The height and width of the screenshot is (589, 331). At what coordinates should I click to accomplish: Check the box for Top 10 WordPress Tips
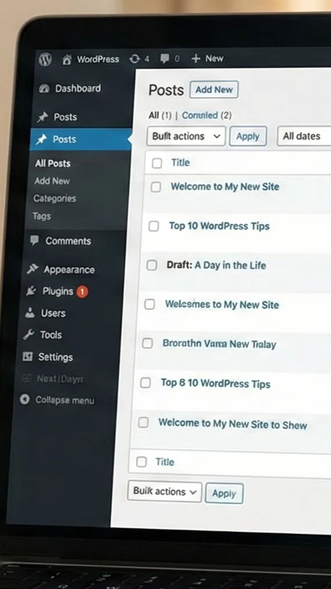coord(154,226)
